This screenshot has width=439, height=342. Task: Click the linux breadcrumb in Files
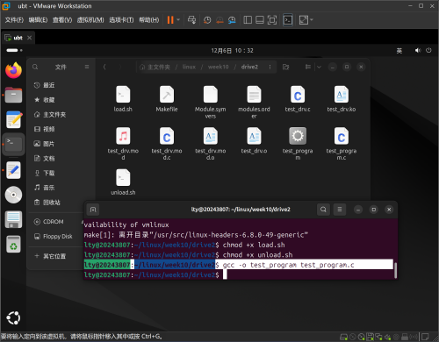pos(189,67)
